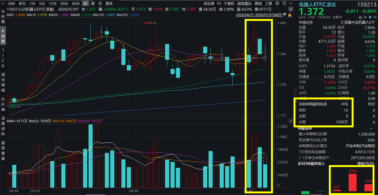Click the 融 margin indicator icon
This screenshot has width=378, height=195.
pyautogui.click(x=360, y=17)
